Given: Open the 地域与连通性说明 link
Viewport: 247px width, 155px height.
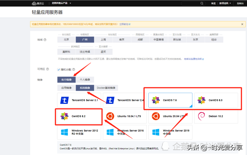Looking at the screenshot, I should coord(194,59).
